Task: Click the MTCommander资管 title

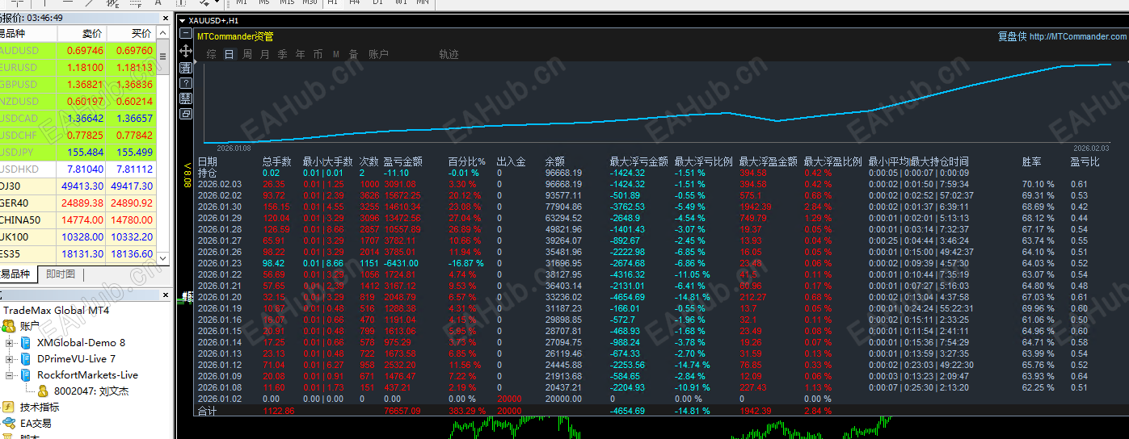Action: 235,36
